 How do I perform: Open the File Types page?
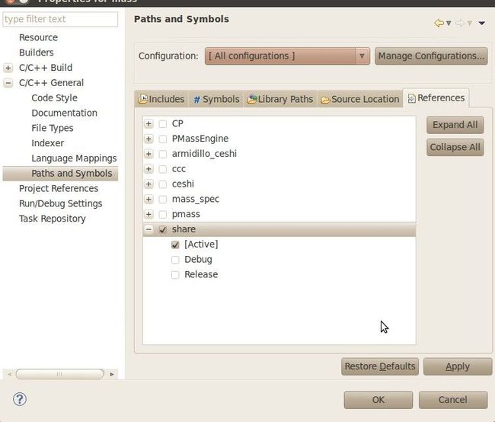[x=53, y=128]
